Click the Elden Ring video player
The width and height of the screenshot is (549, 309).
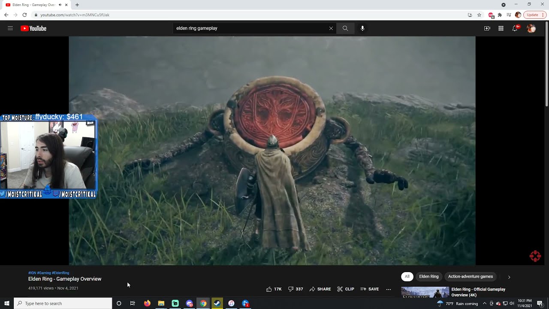point(272,151)
